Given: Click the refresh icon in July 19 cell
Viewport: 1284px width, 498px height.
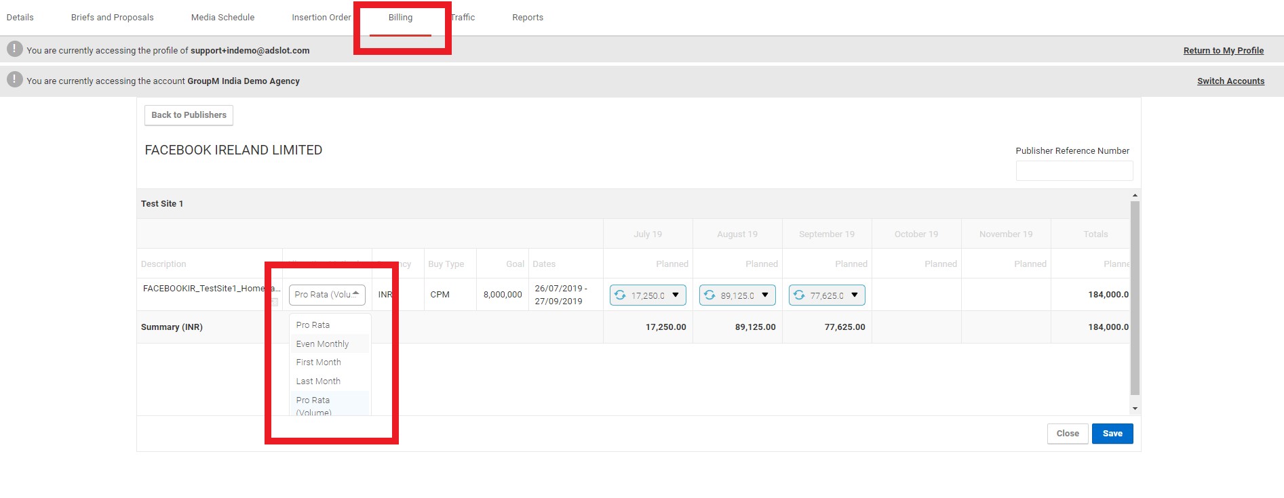Looking at the screenshot, I should 620,295.
